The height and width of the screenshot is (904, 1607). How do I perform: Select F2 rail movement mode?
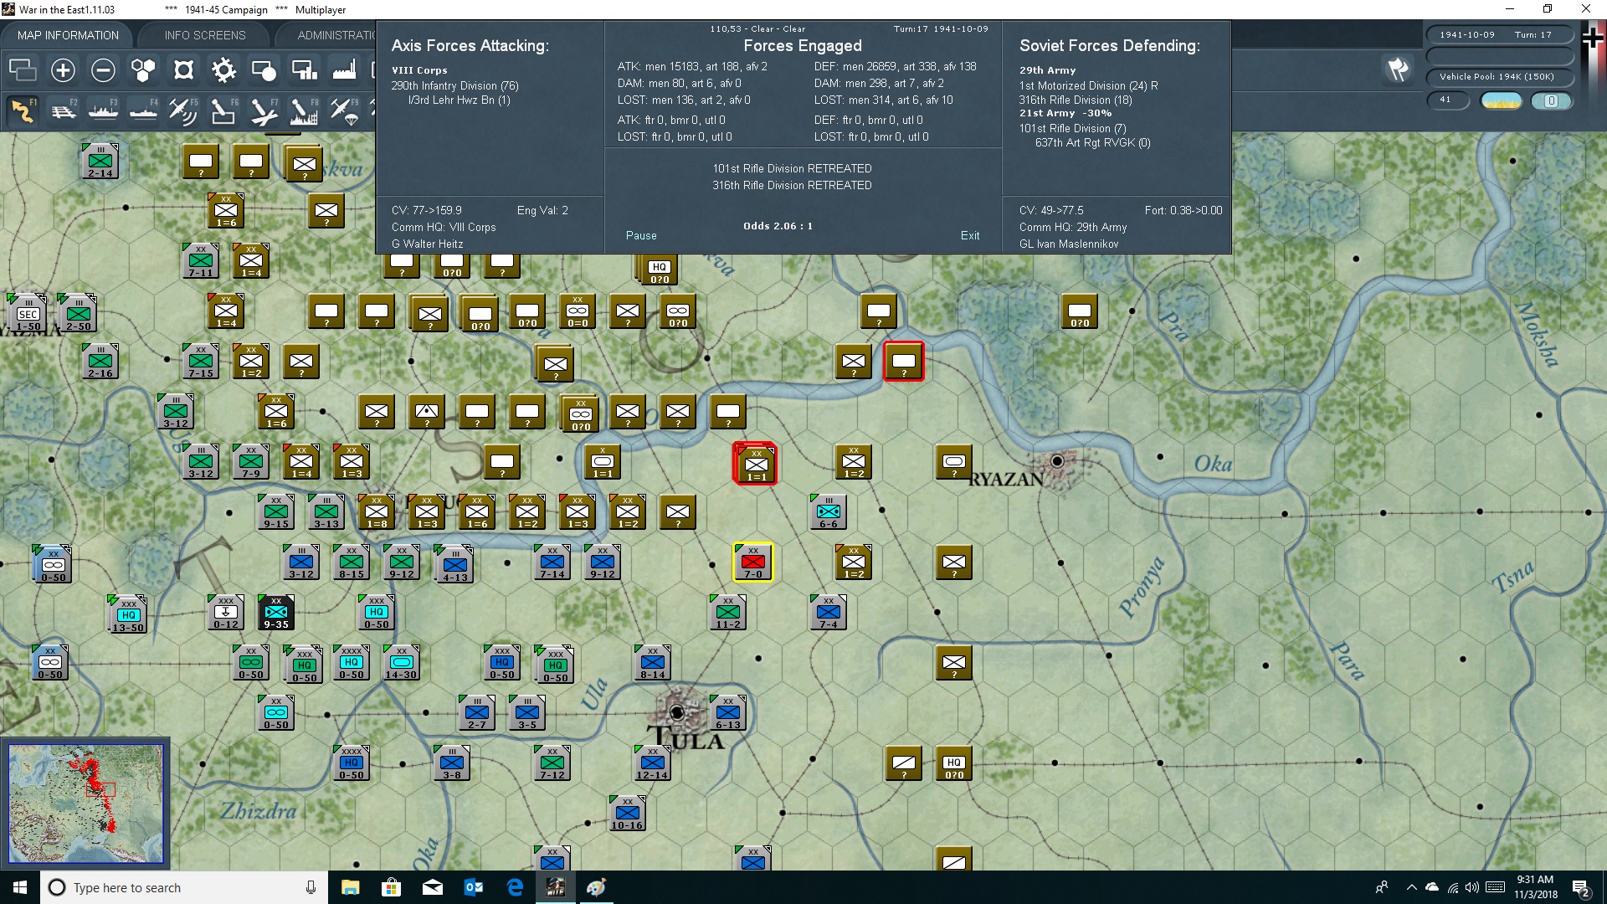coord(64,110)
